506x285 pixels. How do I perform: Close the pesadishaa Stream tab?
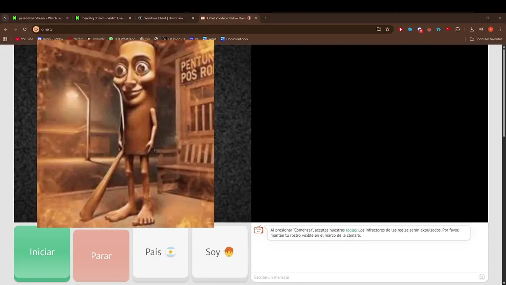(x=67, y=18)
